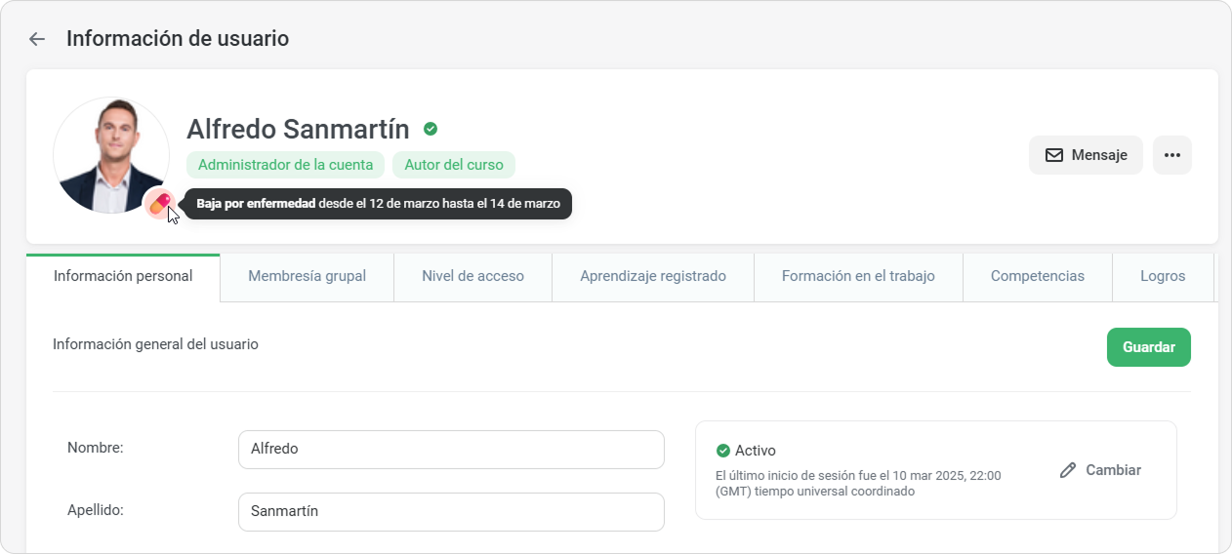Click Alfredo Sanmartín's profile photo
The width and height of the screenshot is (1232, 554).
[x=110, y=154]
